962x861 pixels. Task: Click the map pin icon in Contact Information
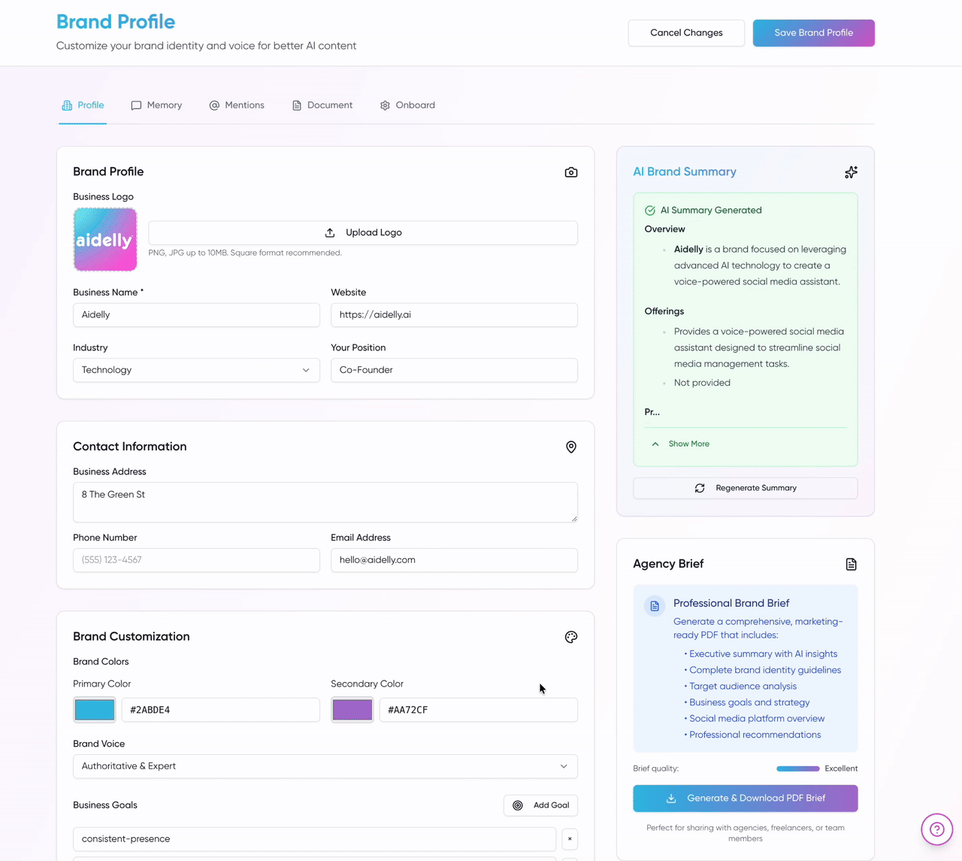(571, 447)
